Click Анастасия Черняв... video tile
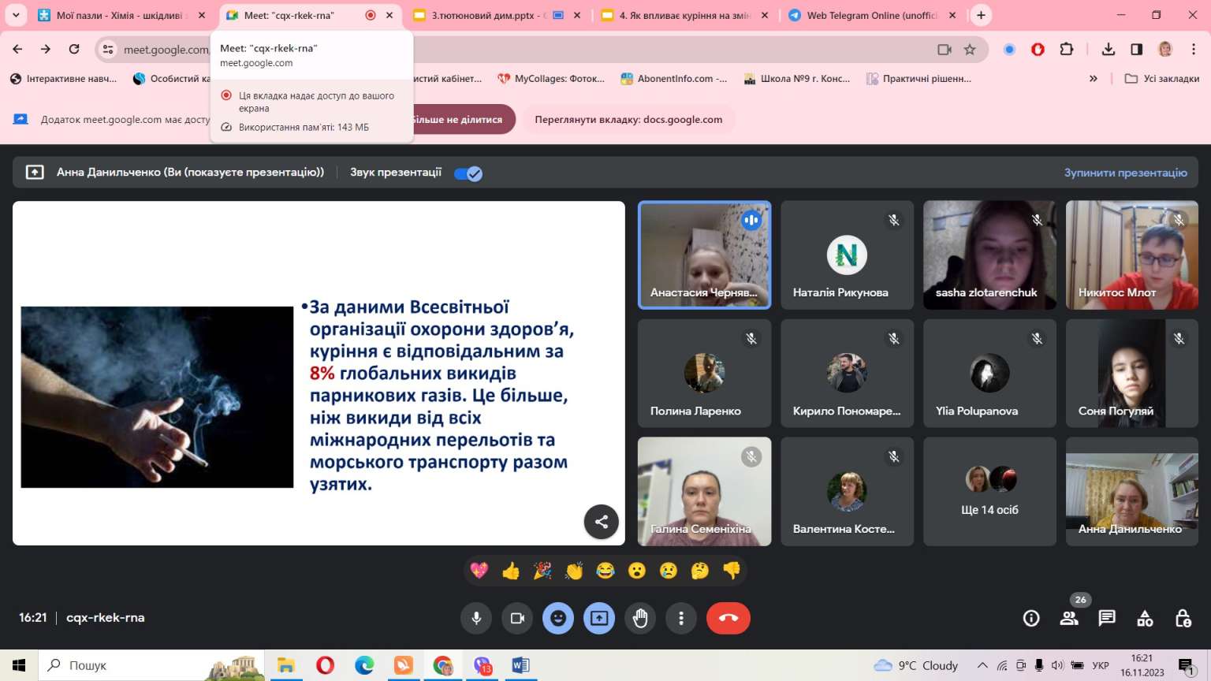The width and height of the screenshot is (1211, 681). click(x=705, y=255)
